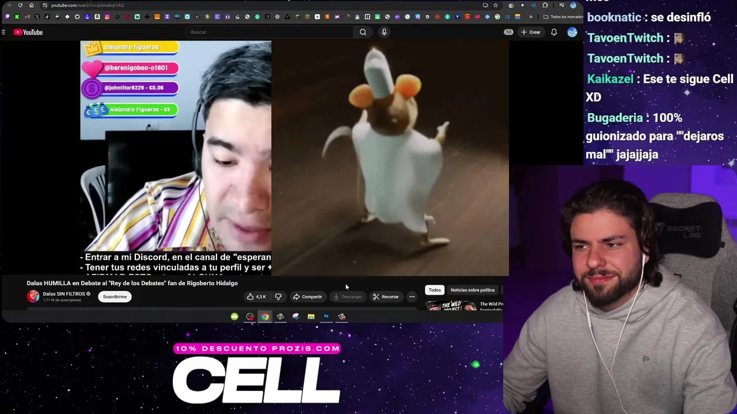
Task: Open YouTube notifications bell
Action: [x=554, y=32]
